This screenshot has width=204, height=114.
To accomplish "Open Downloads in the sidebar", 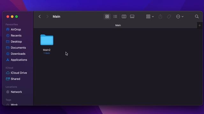I will (18, 54).
